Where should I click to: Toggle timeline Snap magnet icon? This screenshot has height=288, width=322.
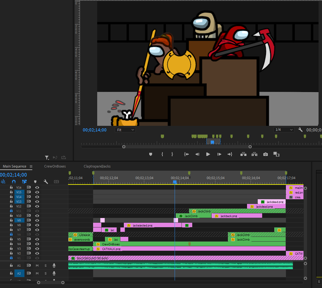[14, 182]
